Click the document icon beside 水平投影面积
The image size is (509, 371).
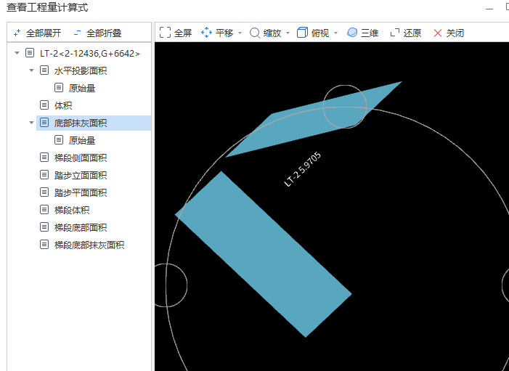click(44, 70)
